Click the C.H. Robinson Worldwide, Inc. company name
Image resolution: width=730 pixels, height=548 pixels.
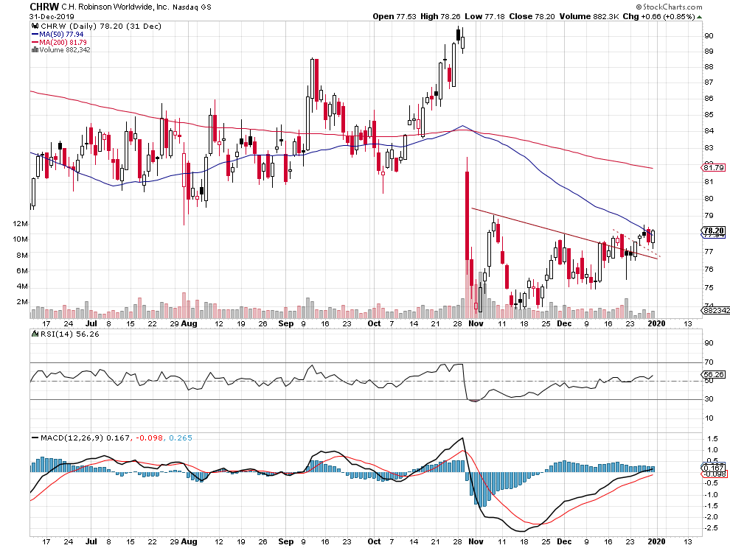(116, 7)
